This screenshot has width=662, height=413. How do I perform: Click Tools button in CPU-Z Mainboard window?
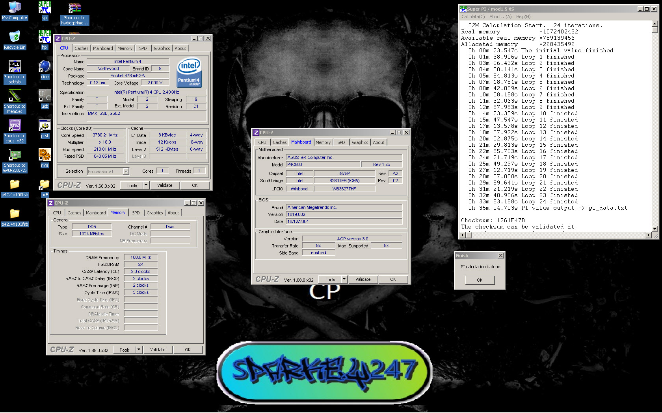pyautogui.click(x=330, y=279)
